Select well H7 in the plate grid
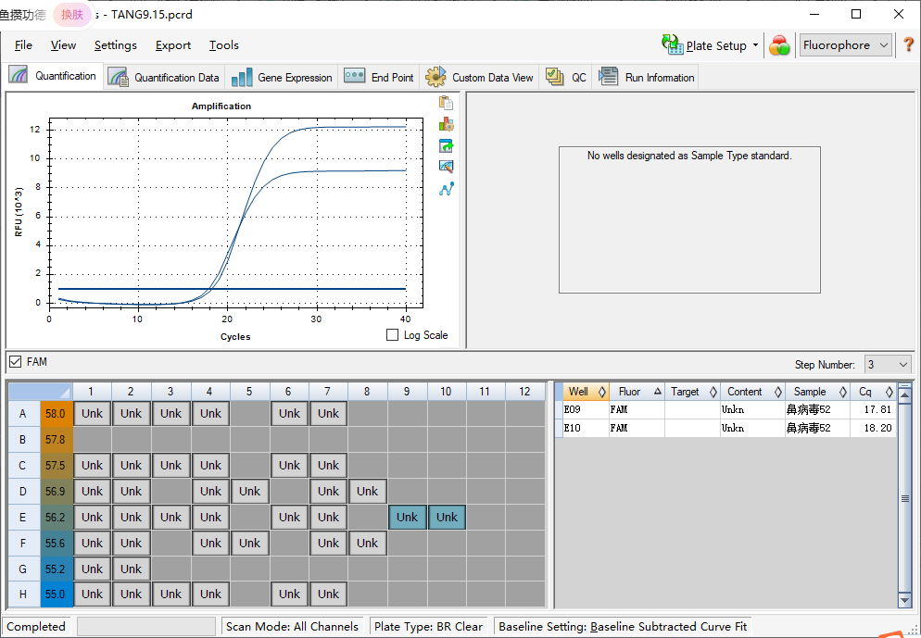Screen dimensions: 921x638 click(328, 594)
